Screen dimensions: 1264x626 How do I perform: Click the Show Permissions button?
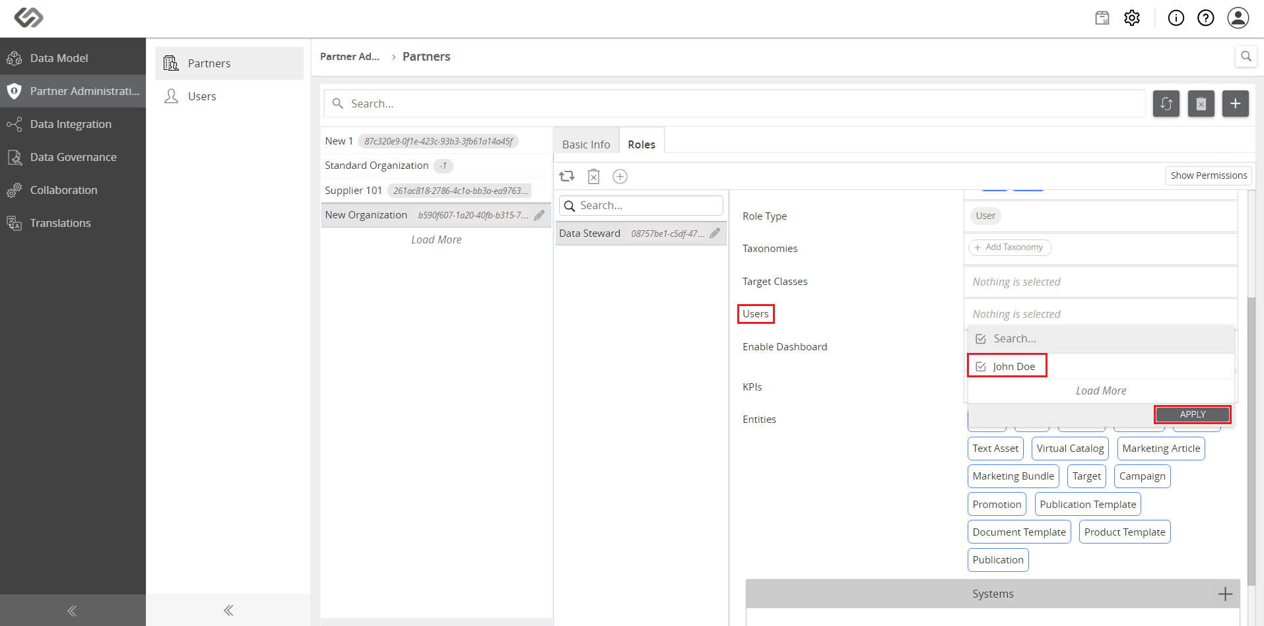tap(1209, 175)
